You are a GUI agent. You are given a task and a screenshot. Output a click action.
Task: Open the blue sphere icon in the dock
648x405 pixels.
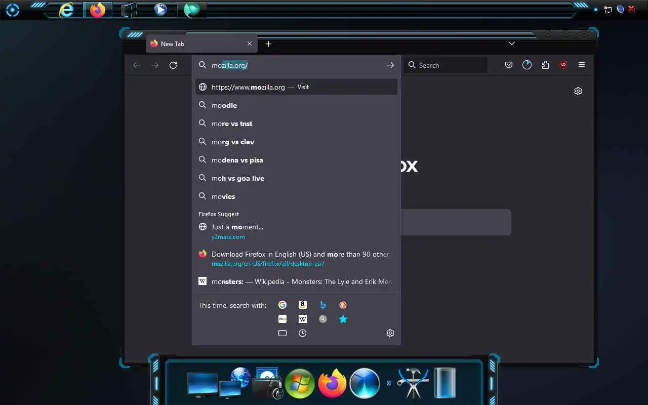pyautogui.click(x=364, y=383)
